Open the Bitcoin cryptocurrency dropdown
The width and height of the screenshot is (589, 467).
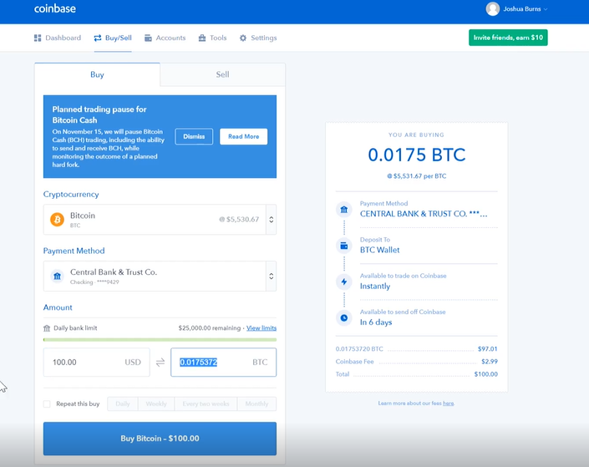[160, 220]
